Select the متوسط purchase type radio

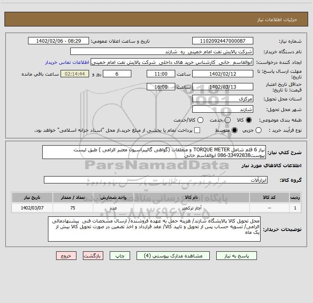[x=235, y=130]
